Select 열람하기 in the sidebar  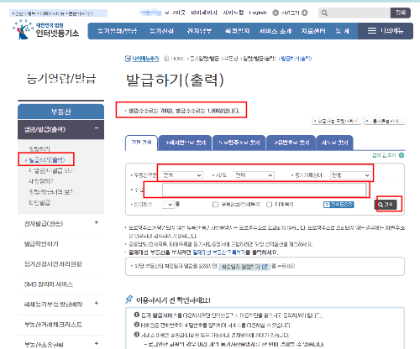coord(39,149)
